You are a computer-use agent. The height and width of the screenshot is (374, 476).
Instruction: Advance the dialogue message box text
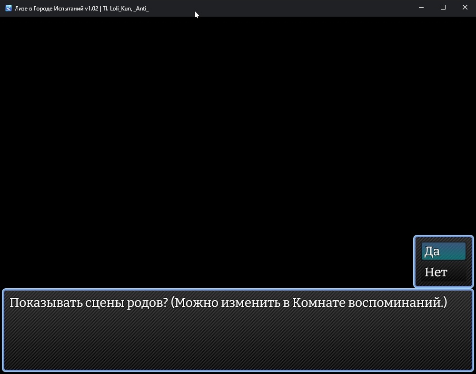click(x=238, y=331)
